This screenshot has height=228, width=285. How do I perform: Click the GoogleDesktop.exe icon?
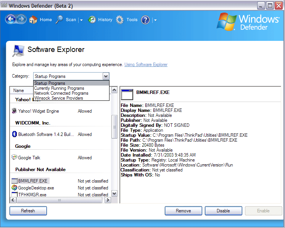pos(14,188)
